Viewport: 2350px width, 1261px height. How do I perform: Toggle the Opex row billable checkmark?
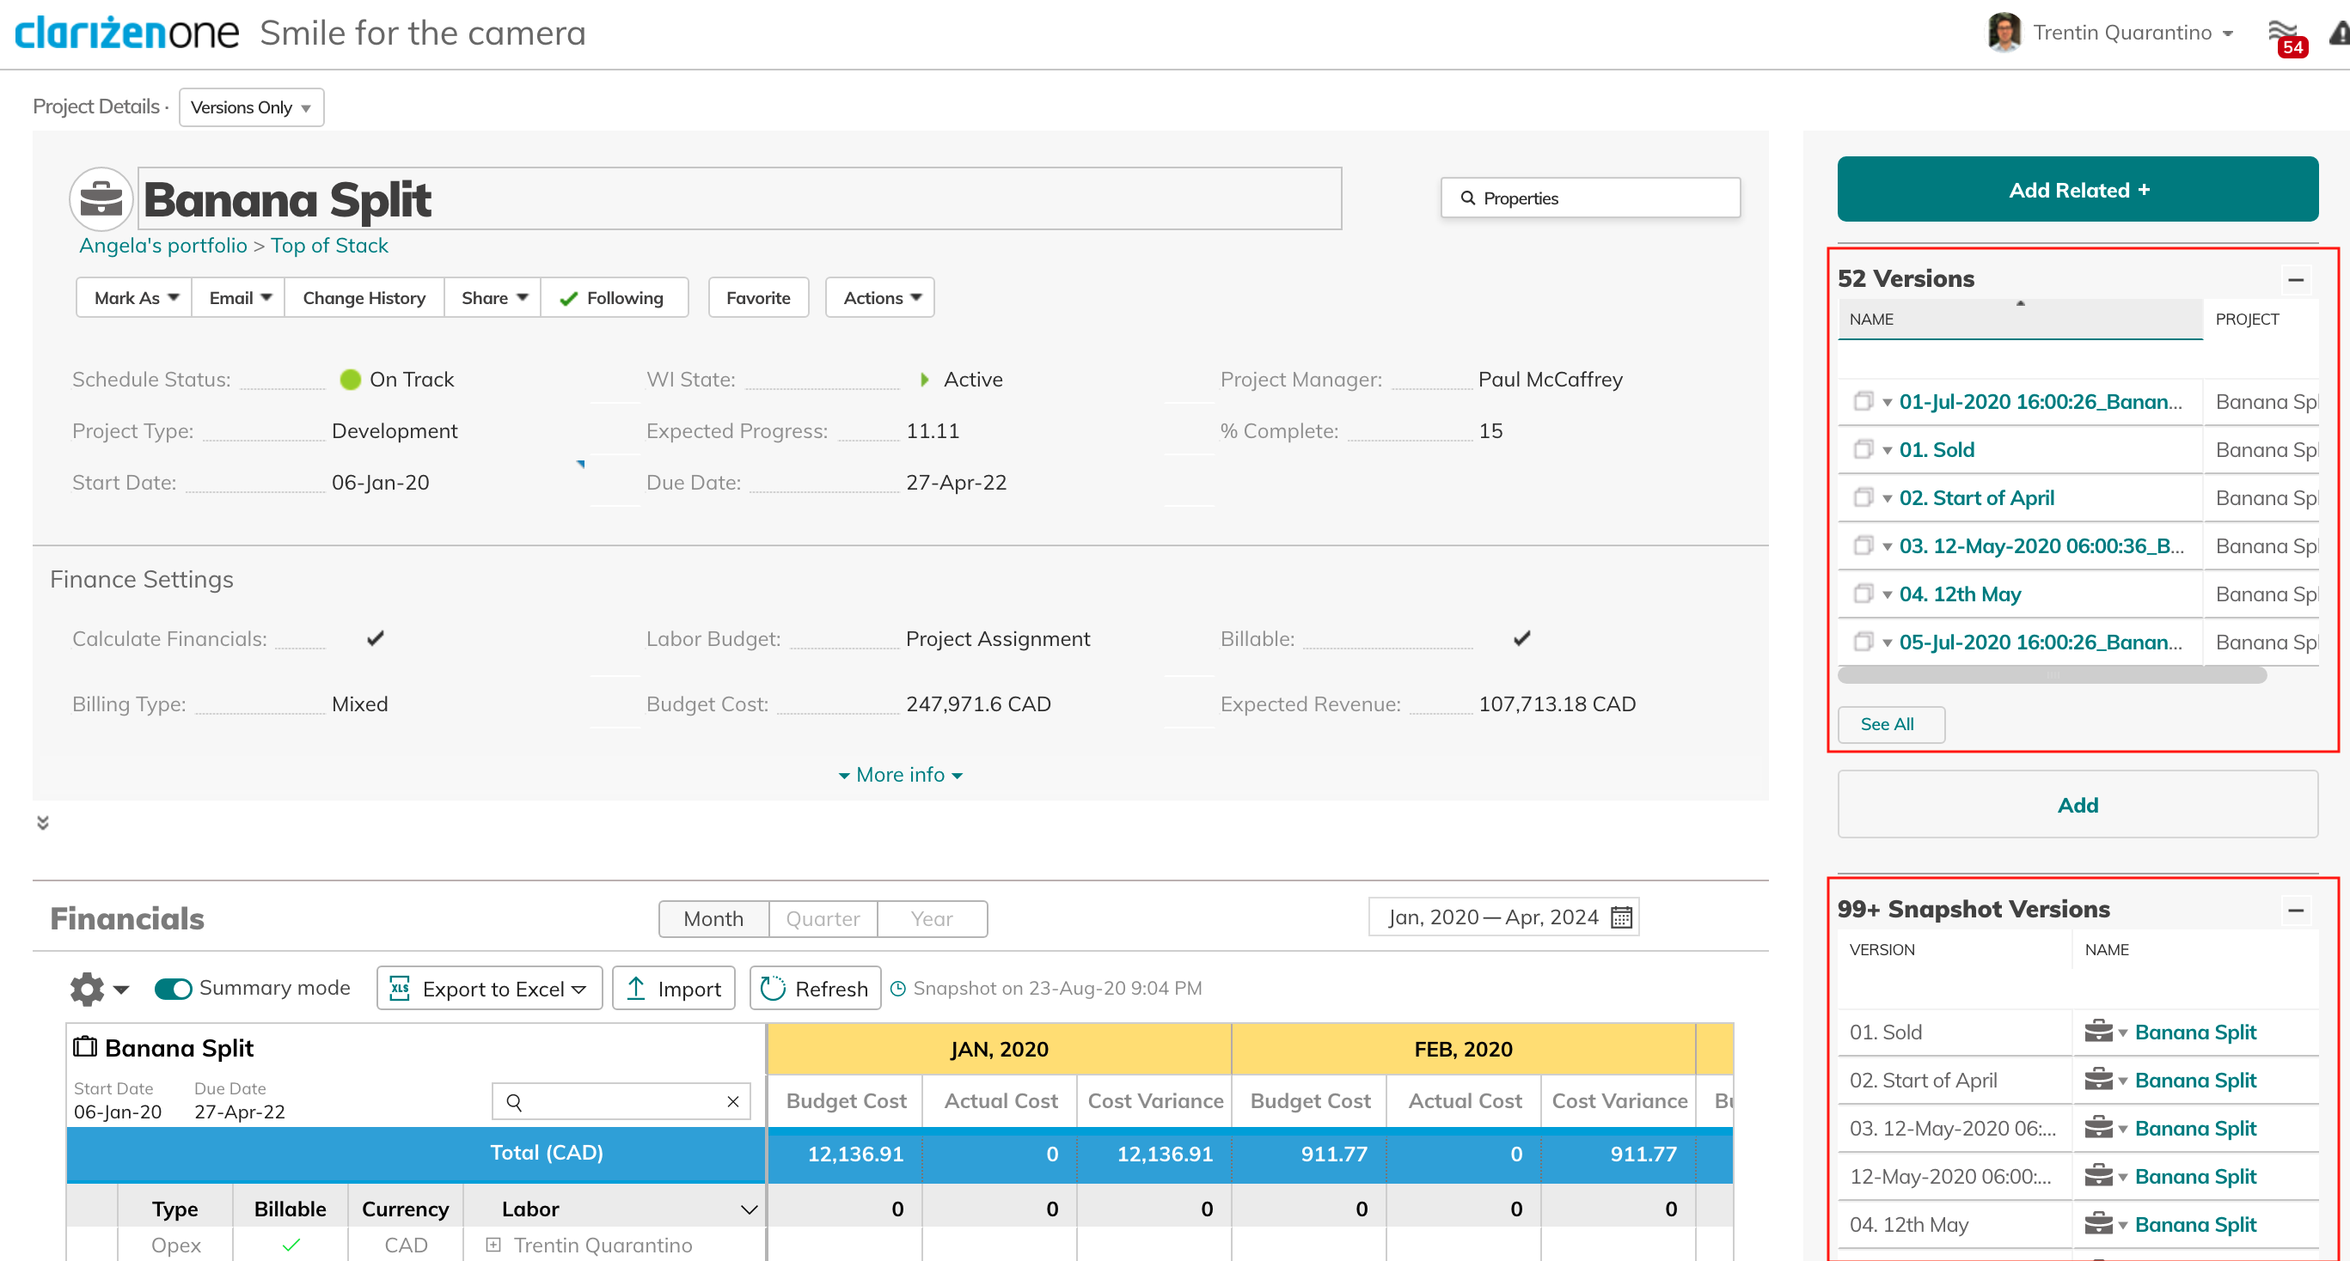(291, 1246)
